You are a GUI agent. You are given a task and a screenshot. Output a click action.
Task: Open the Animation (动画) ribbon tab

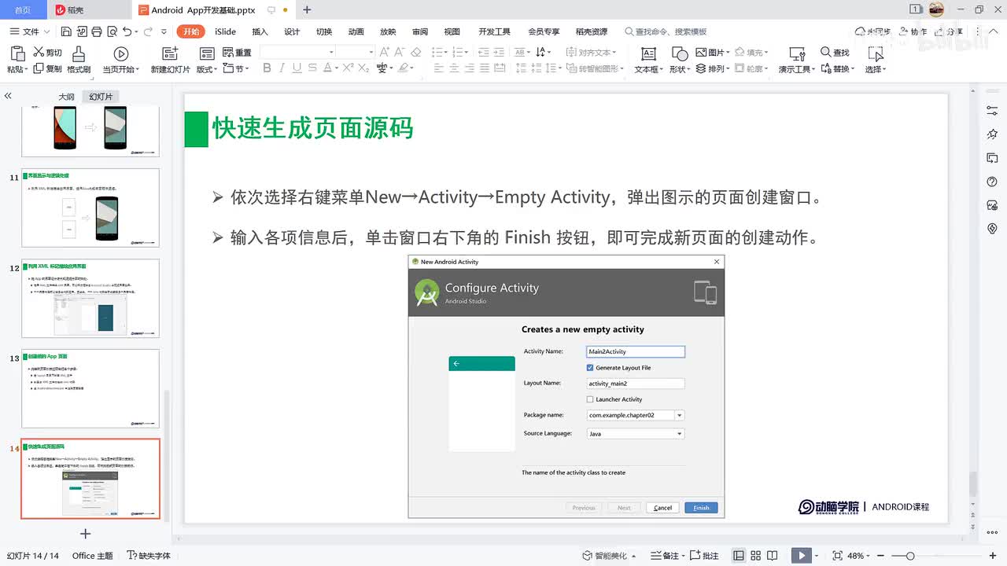point(356,31)
